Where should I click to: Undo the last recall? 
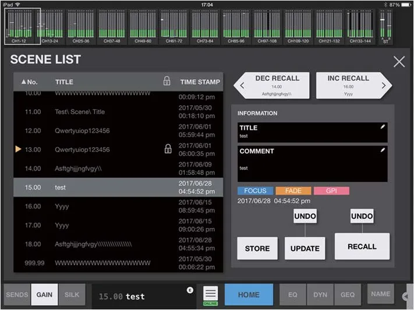362,216
